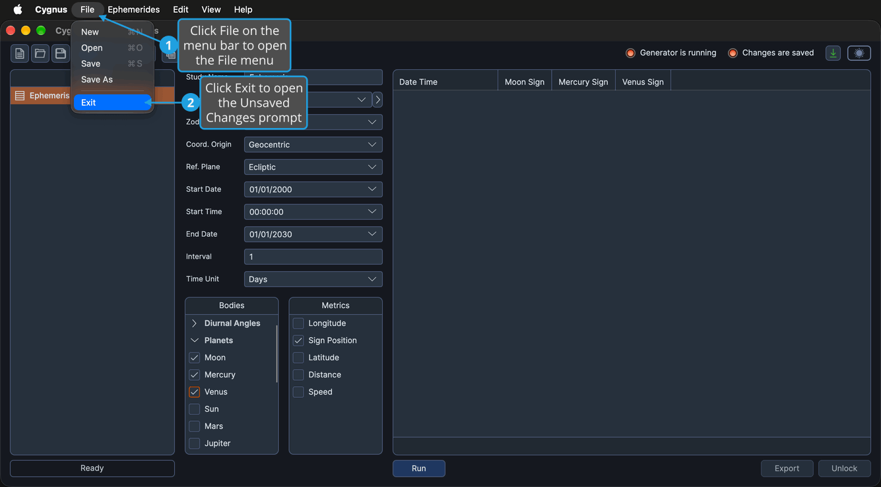Collapse the Planets group

click(195, 341)
